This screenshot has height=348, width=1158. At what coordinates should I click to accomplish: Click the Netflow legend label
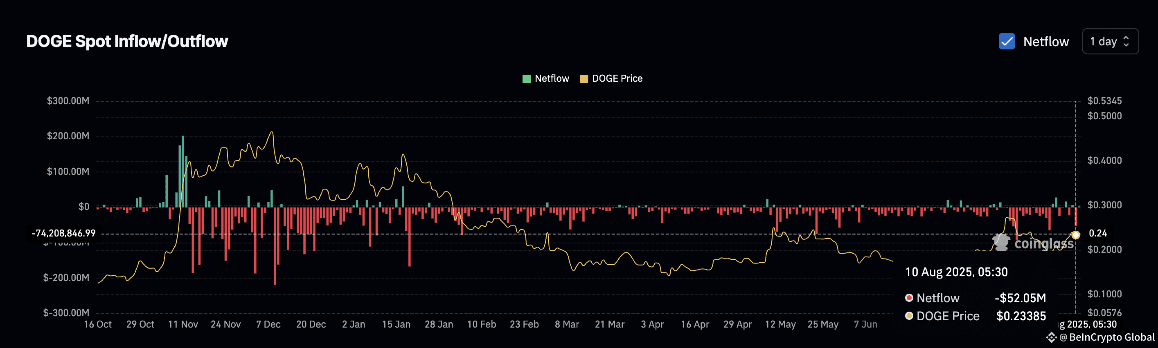(x=552, y=78)
